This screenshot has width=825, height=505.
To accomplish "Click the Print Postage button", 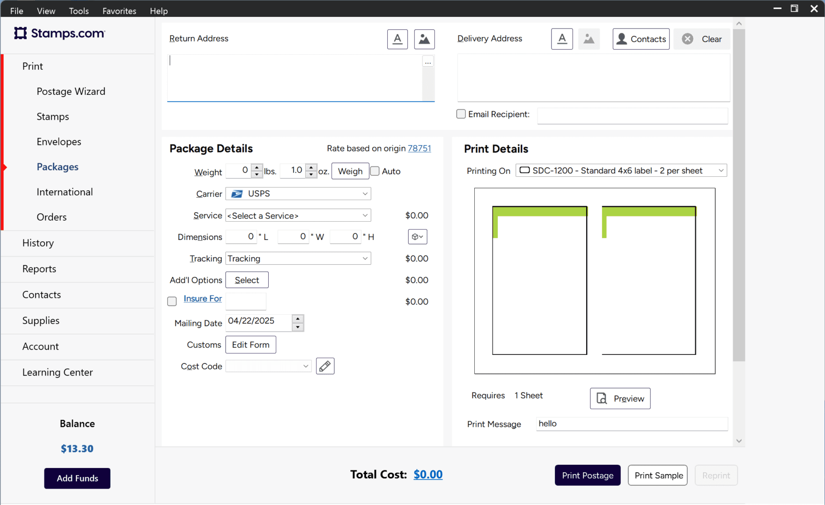I will 587,475.
